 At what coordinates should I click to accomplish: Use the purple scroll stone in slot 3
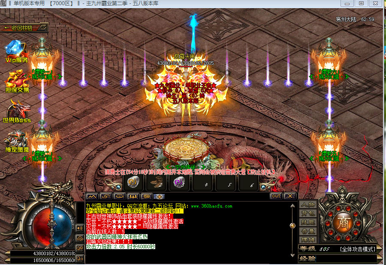(x=179, y=183)
